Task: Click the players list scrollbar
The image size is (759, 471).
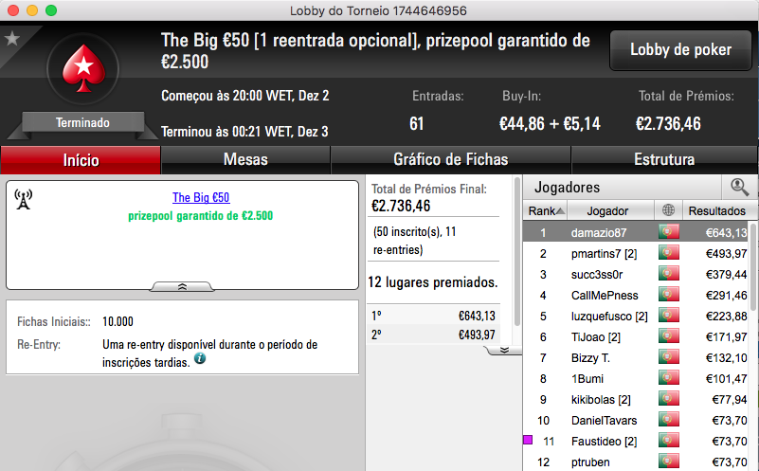Action: (753, 266)
